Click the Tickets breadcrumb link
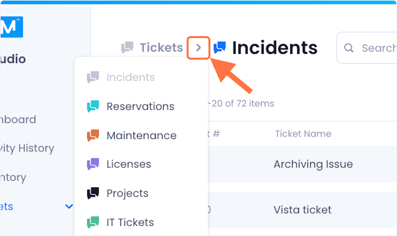The height and width of the screenshot is (236, 397). (161, 48)
